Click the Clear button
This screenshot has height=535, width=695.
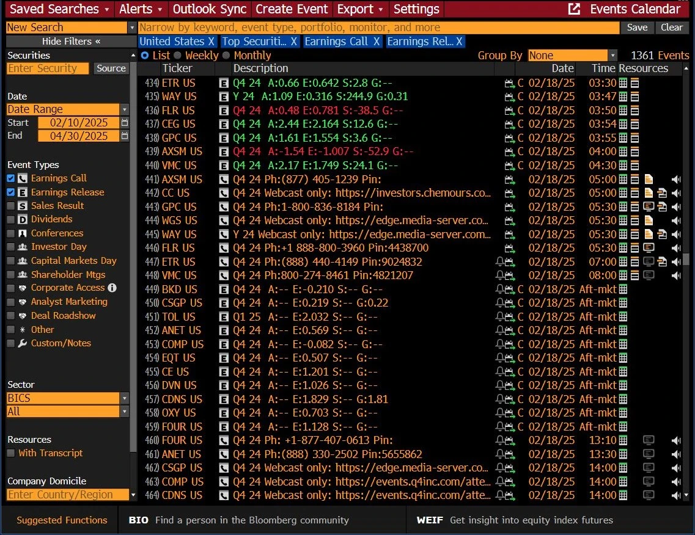[x=671, y=27]
